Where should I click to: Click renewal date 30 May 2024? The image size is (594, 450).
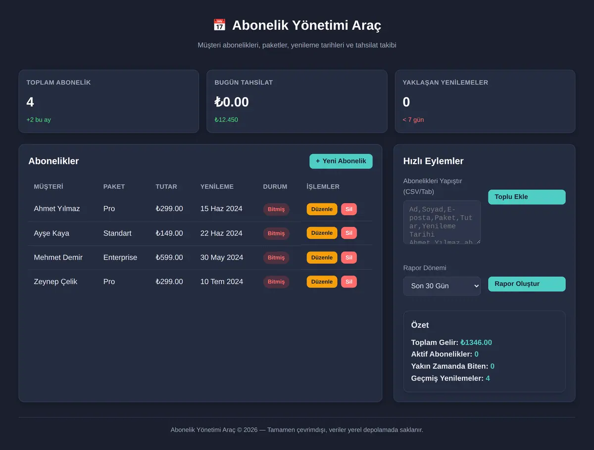click(222, 257)
